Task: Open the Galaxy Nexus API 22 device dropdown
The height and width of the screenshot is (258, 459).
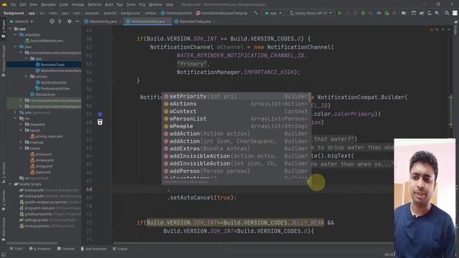Action: (x=311, y=13)
